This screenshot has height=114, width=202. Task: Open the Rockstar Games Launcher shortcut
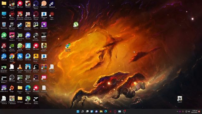[x=36, y=58]
